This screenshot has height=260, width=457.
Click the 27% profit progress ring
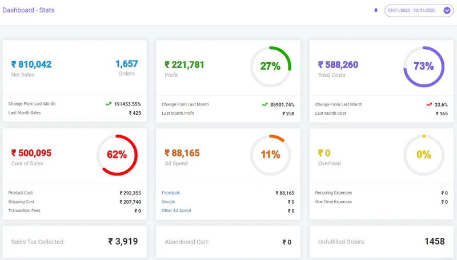point(270,66)
